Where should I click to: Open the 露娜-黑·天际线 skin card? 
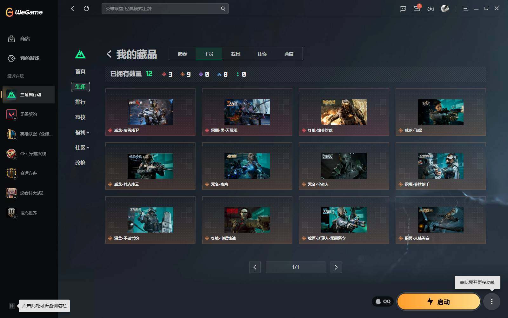click(247, 112)
